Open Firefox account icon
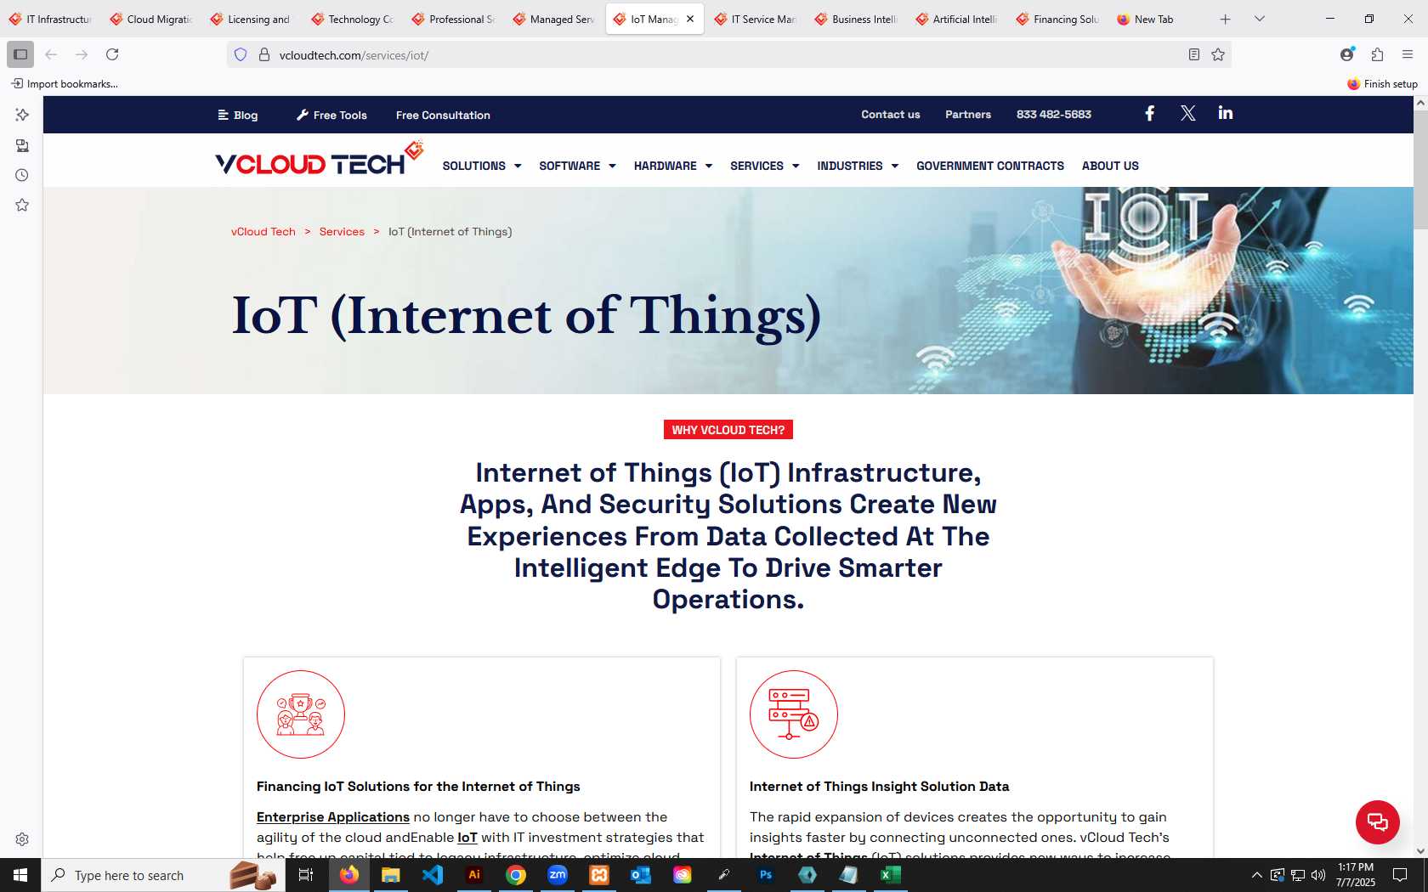Screen dimensions: 1428x892 [1347, 54]
